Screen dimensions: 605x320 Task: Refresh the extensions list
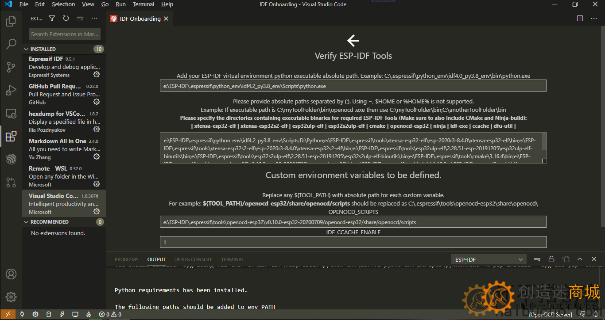(x=66, y=19)
